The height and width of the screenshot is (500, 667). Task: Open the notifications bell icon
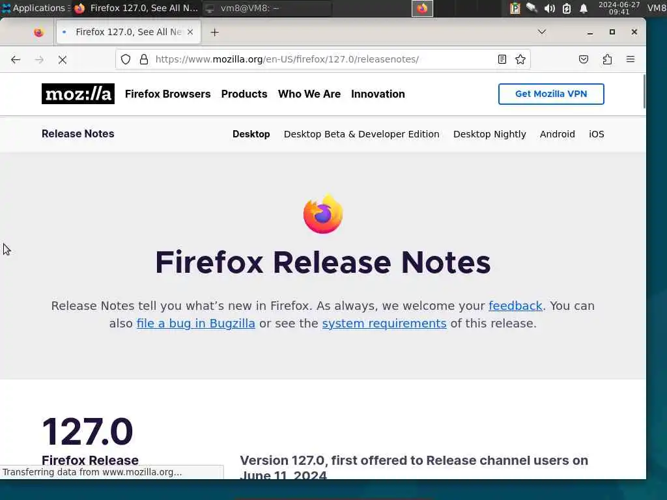[584, 8]
